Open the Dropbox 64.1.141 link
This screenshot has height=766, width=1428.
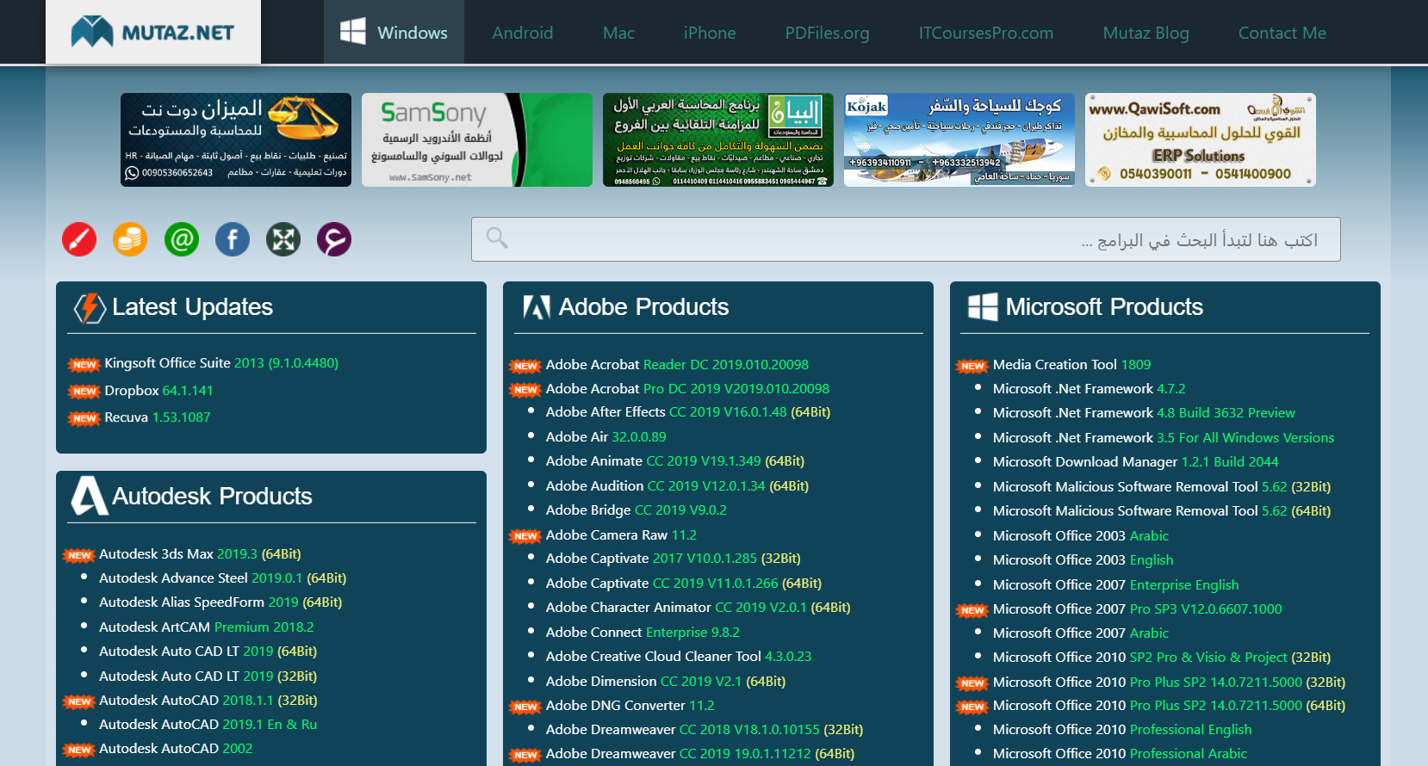pos(158,391)
